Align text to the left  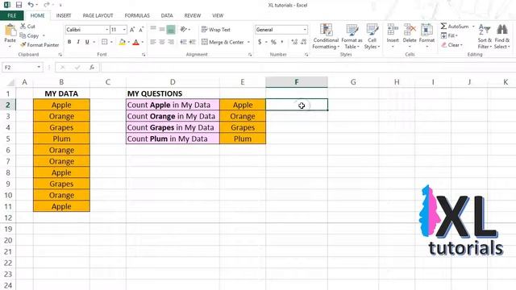click(x=153, y=42)
